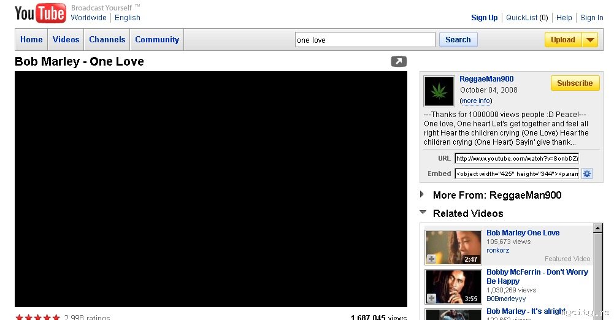Click the '1,030,269 views' count
The width and height of the screenshot is (614, 320).
click(511, 291)
